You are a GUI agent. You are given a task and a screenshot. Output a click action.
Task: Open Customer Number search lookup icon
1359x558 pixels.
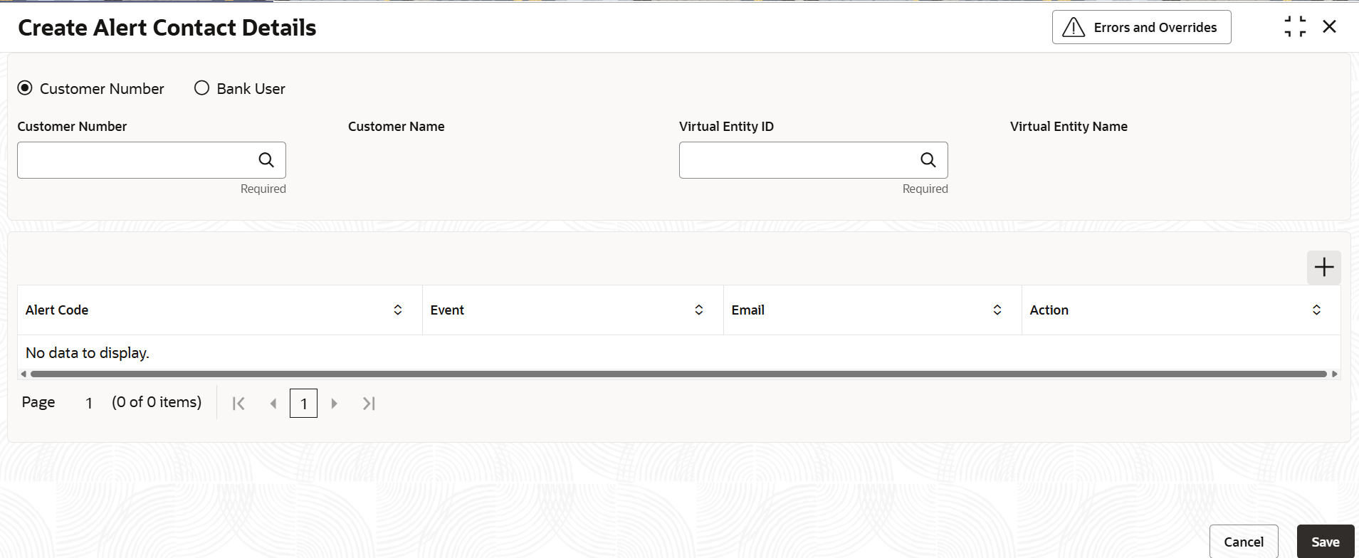click(266, 160)
